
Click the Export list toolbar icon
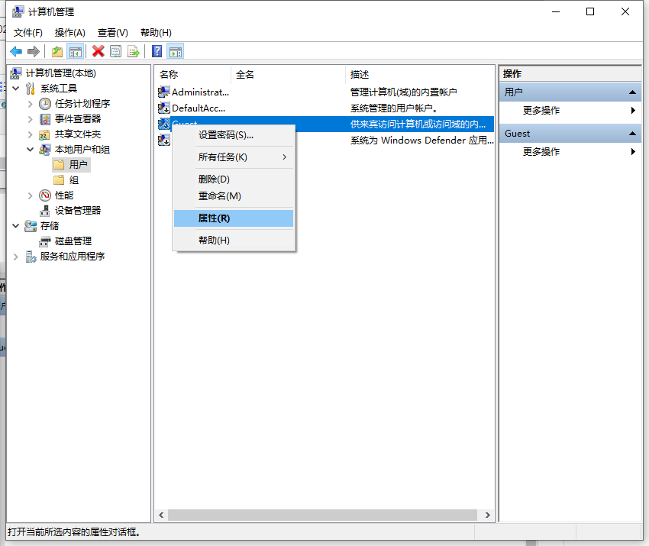(134, 51)
